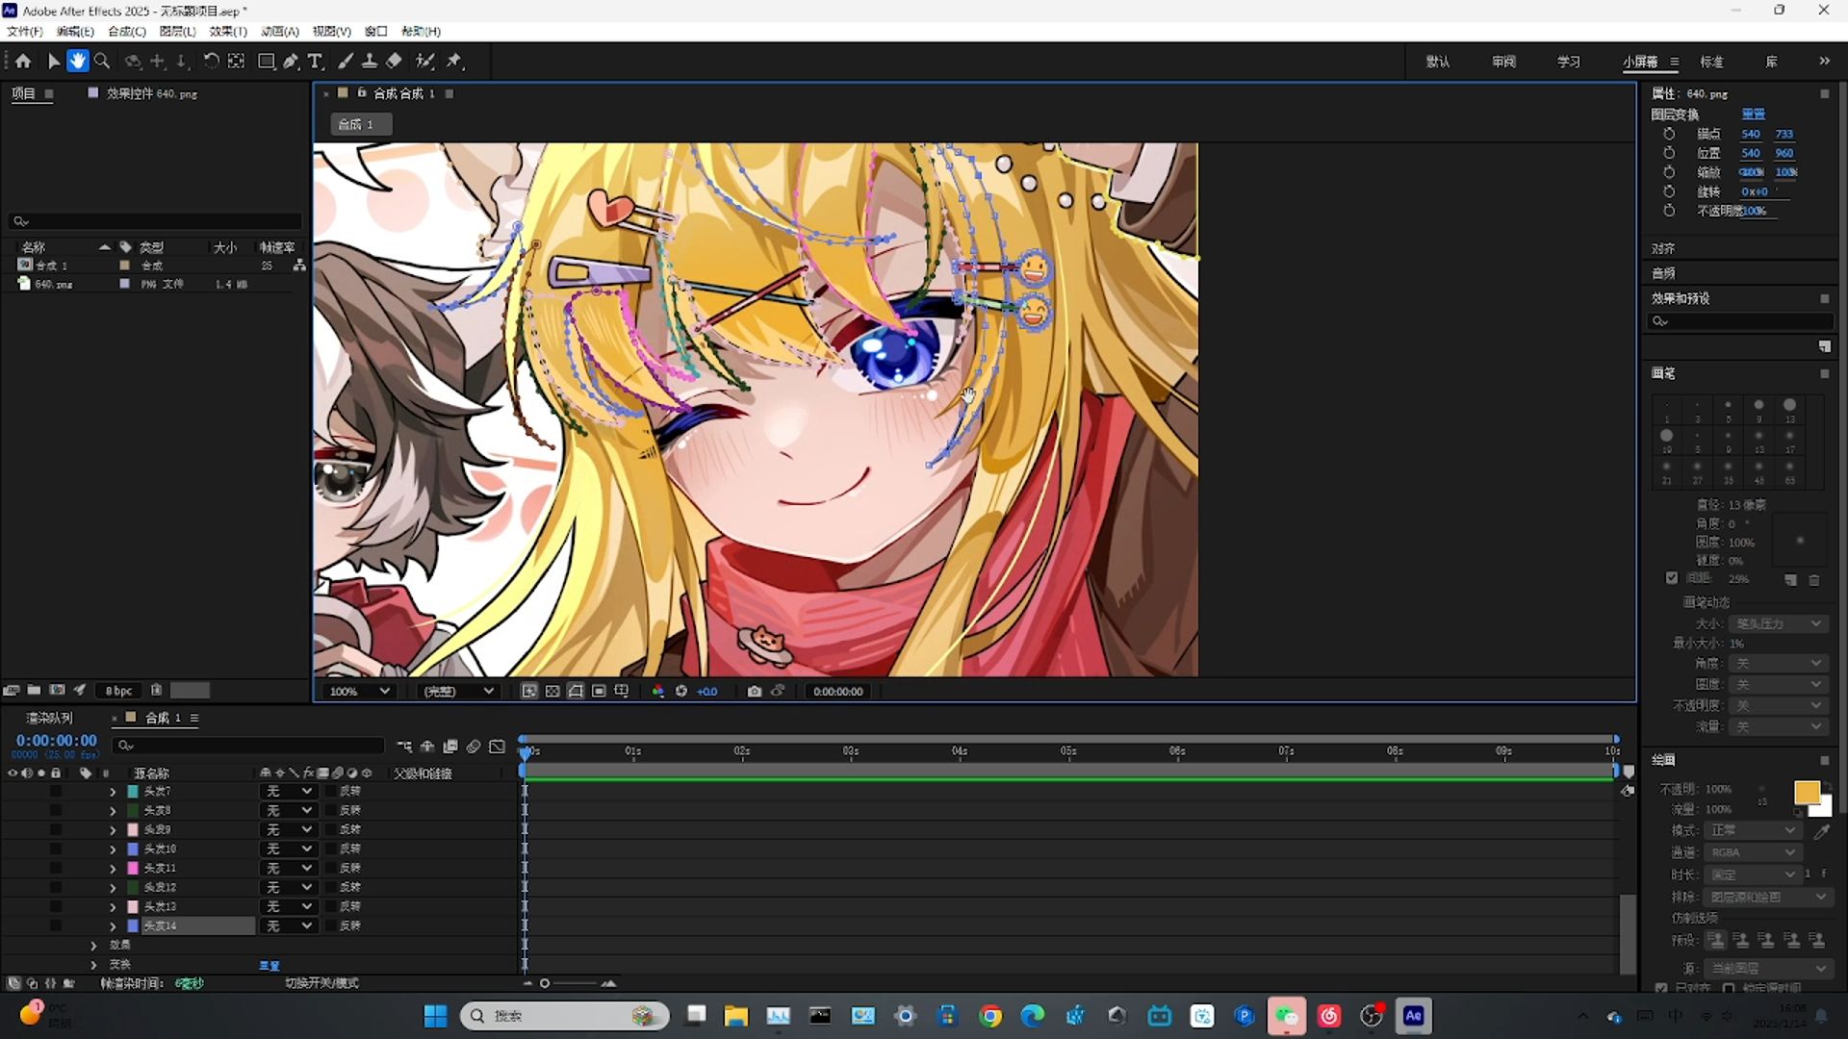The image size is (1848, 1039).
Task: Select the Rectangle shape tool
Action: [x=267, y=61]
